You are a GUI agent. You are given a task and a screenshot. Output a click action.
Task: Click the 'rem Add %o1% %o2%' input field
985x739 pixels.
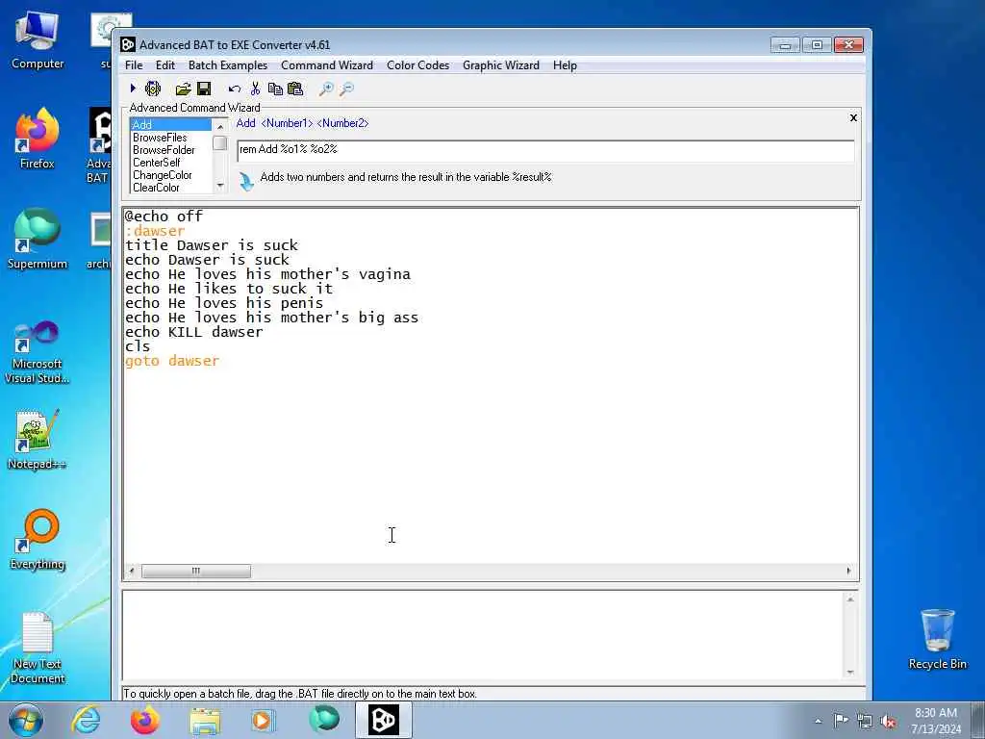pos(545,150)
